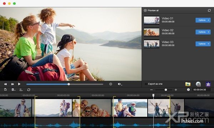Click the main video preview area
The width and height of the screenshot is (214, 128).
pyautogui.click(x=71, y=44)
